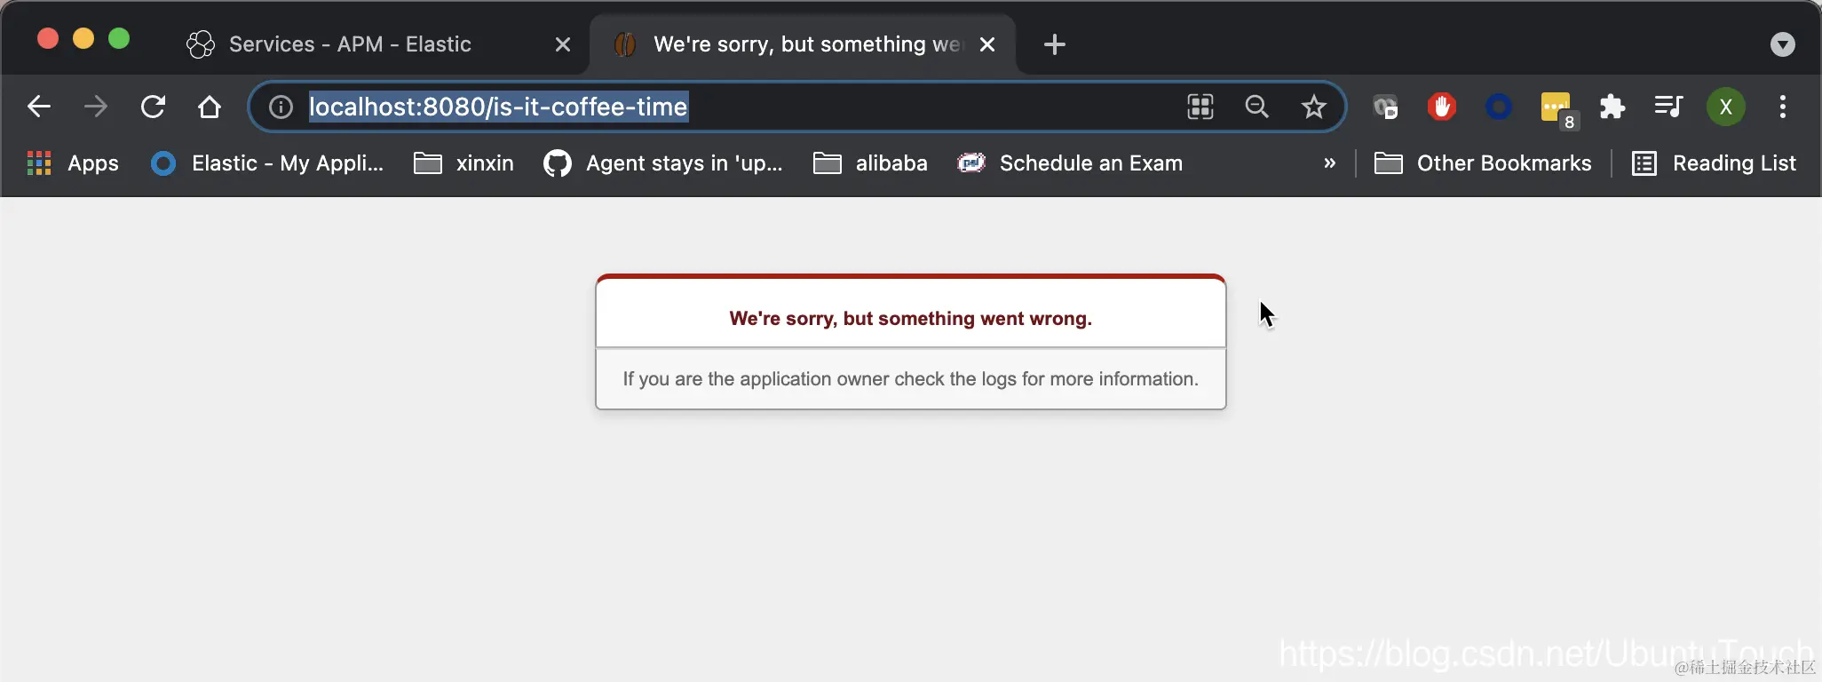Image resolution: width=1822 pixels, height=682 pixels.
Task: Open the Chrome three-dot menu
Action: (x=1782, y=107)
